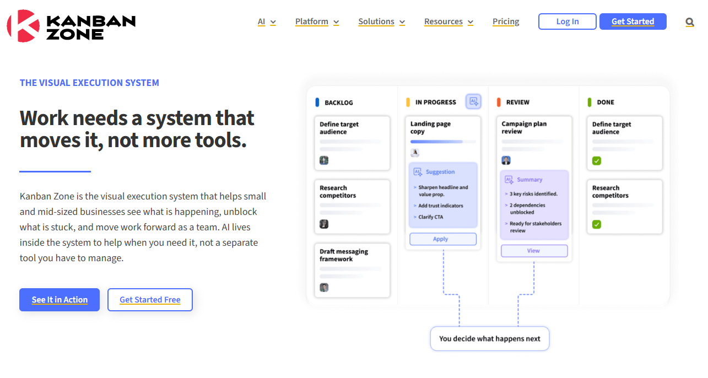Click the Kanban Zone logo
The width and height of the screenshot is (708, 378).
71,26
